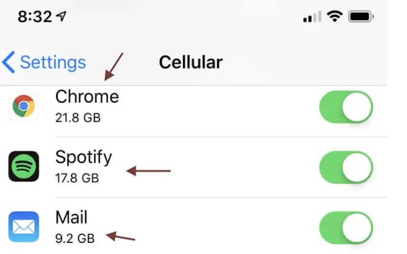
Task: Disable cellular data for Chrome
Action: (346, 108)
